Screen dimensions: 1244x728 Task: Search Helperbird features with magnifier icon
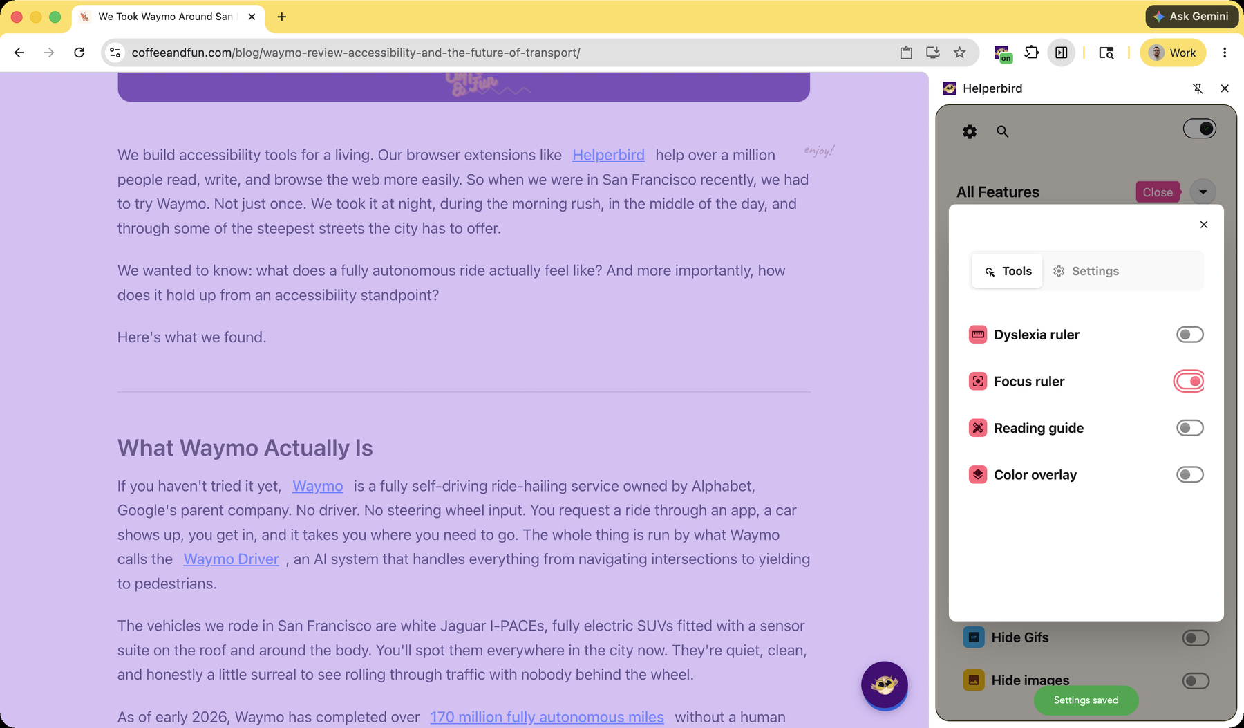[1002, 131]
